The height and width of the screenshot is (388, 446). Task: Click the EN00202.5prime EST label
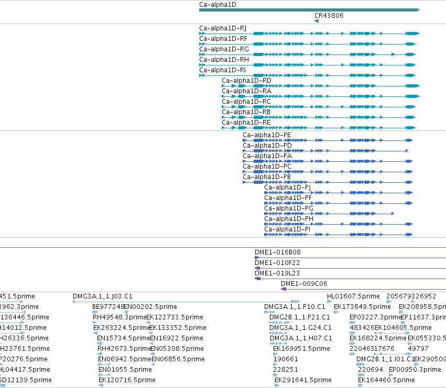point(150,307)
